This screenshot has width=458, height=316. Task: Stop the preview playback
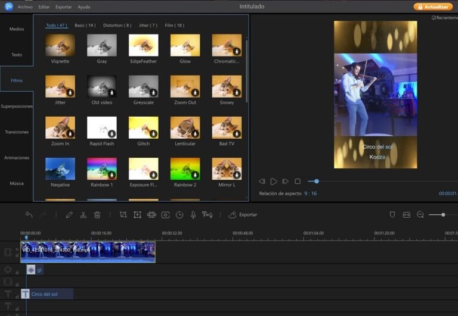click(298, 182)
